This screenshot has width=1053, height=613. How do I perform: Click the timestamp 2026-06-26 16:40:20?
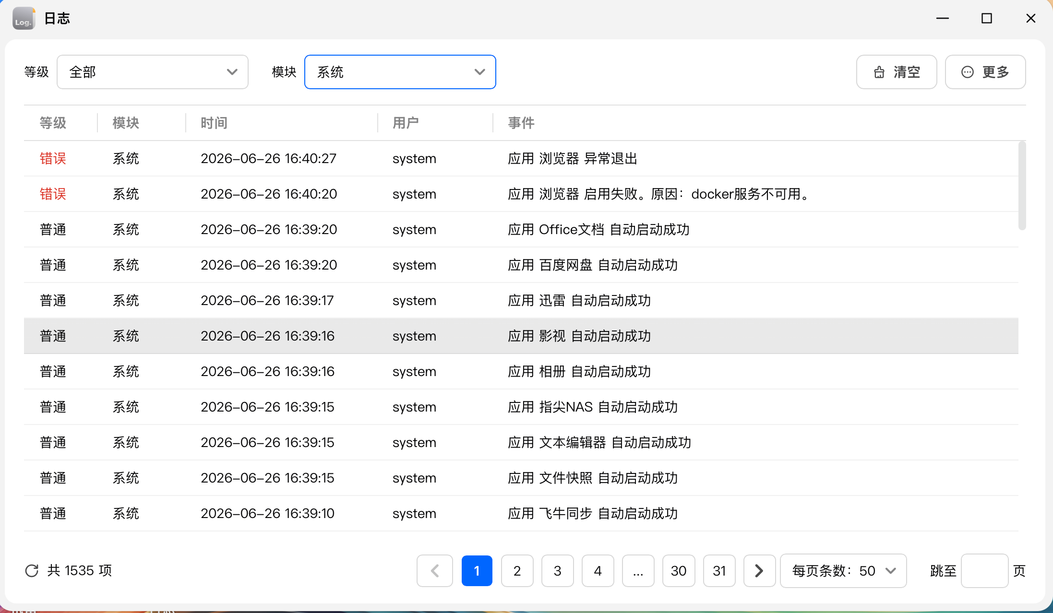point(269,194)
